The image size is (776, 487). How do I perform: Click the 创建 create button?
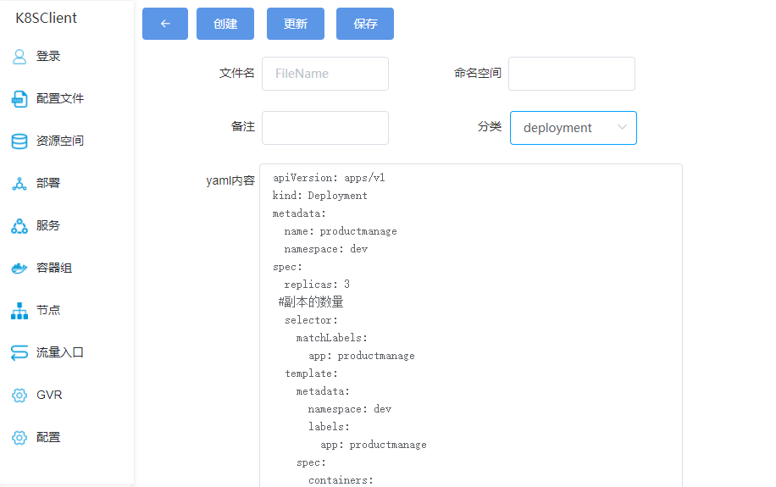pyautogui.click(x=225, y=23)
